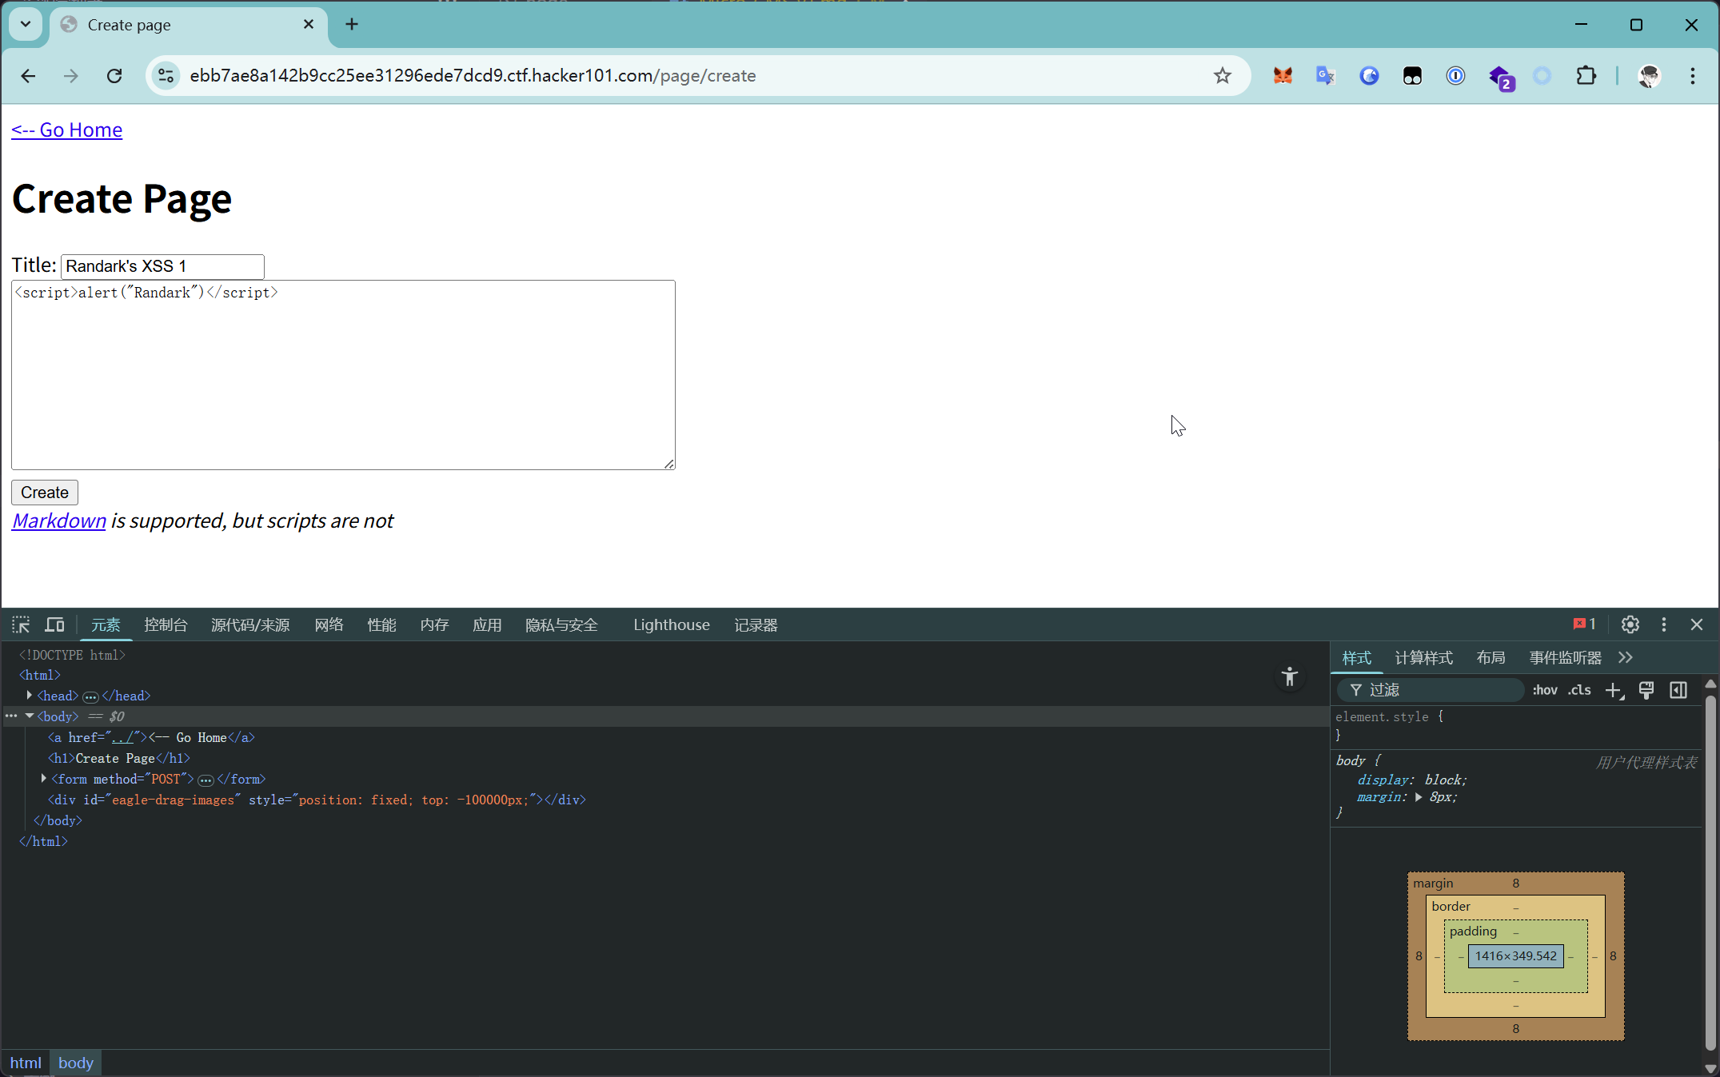Toggle the device toolbar emulation
The width and height of the screenshot is (1720, 1077).
point(54,624)
